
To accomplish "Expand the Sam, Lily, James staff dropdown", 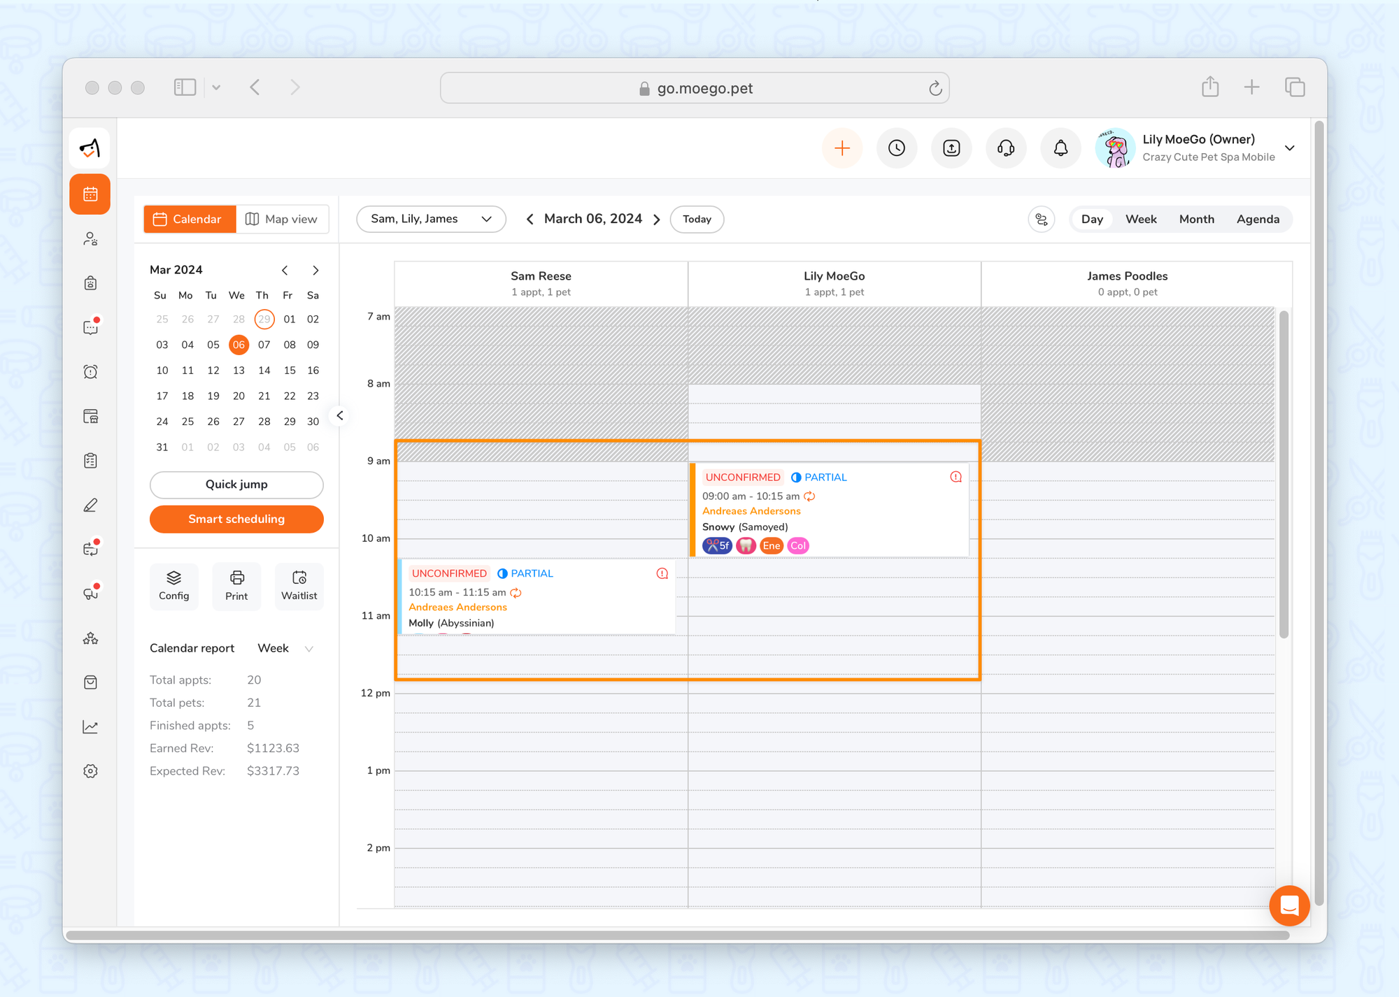I will 431,219.
